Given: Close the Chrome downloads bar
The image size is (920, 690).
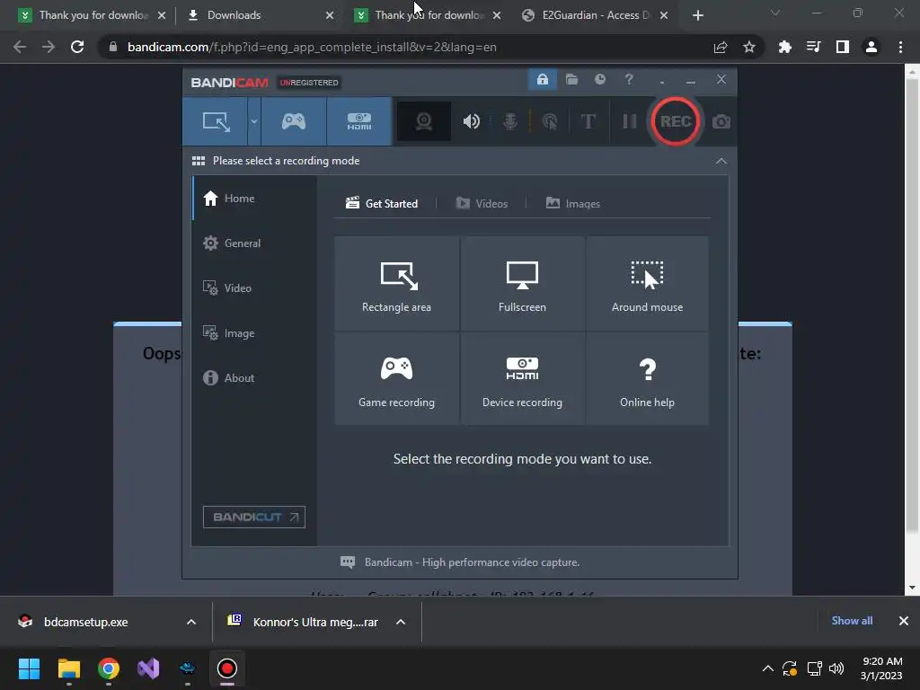Looking at the screenshot, I should click(x=904, y=621).
